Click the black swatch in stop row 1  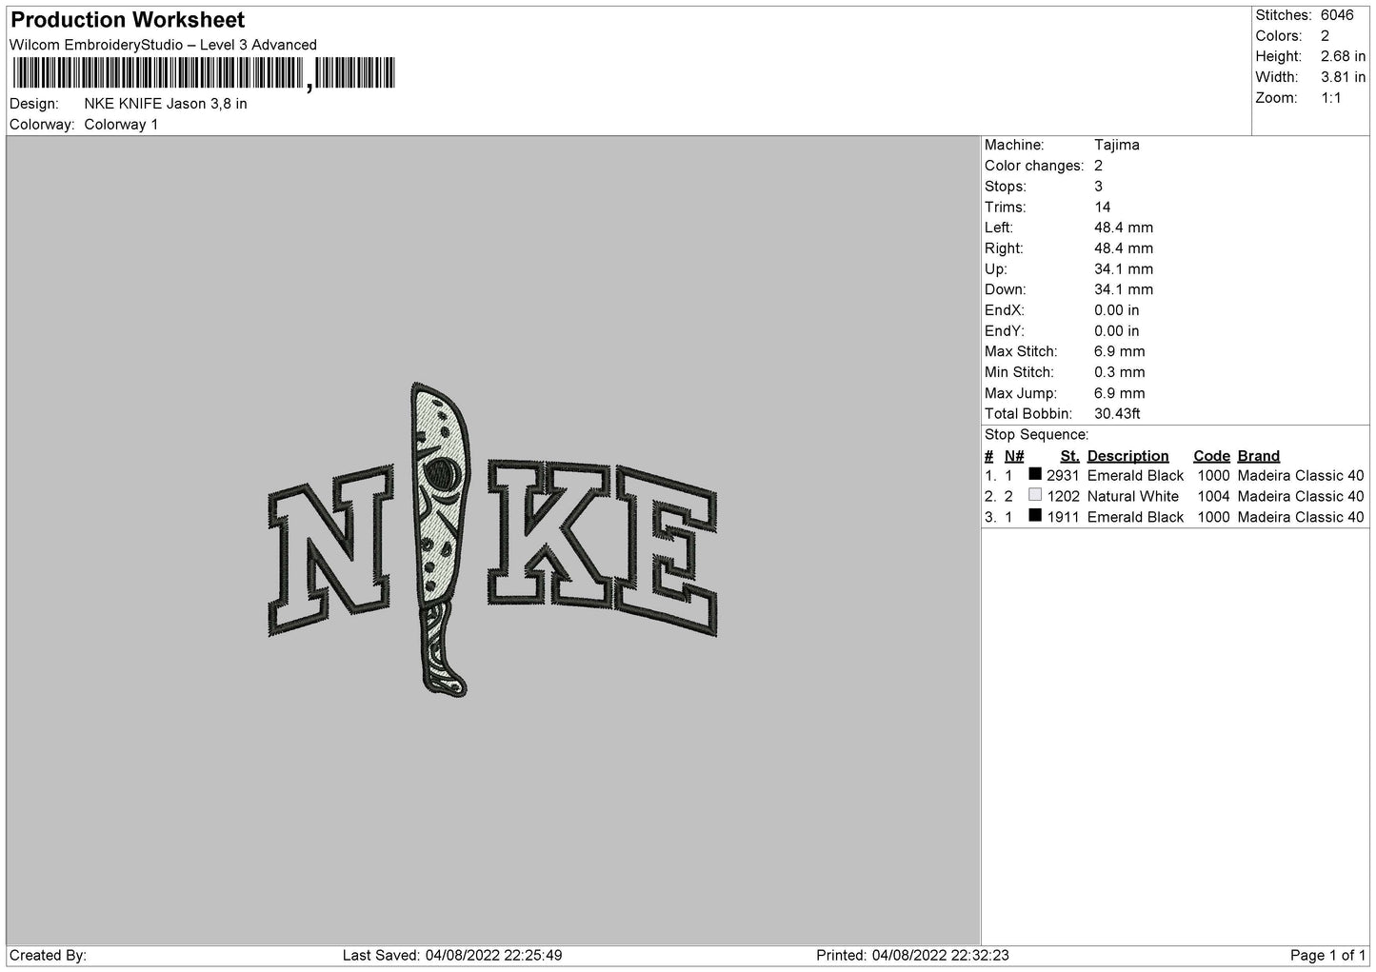[x=1035, y=474]
